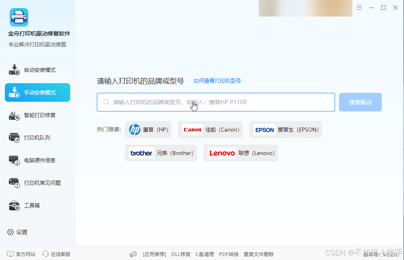Click the blurred account banner at top
404x260 pixels.
tap(305, 8)
